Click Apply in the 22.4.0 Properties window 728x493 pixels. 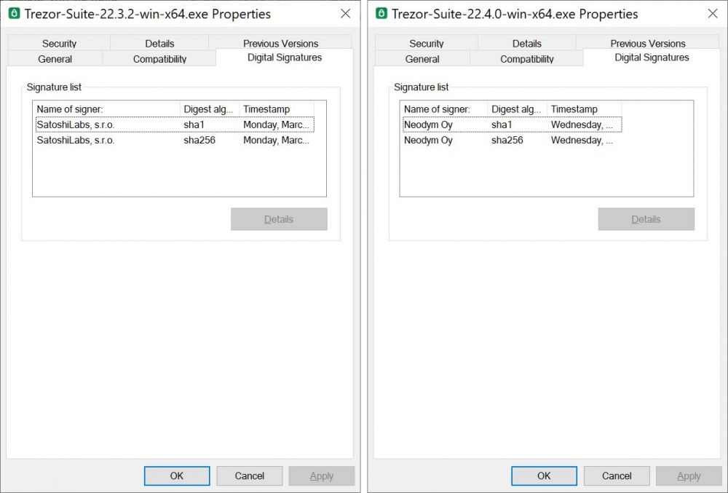point(689,476)
